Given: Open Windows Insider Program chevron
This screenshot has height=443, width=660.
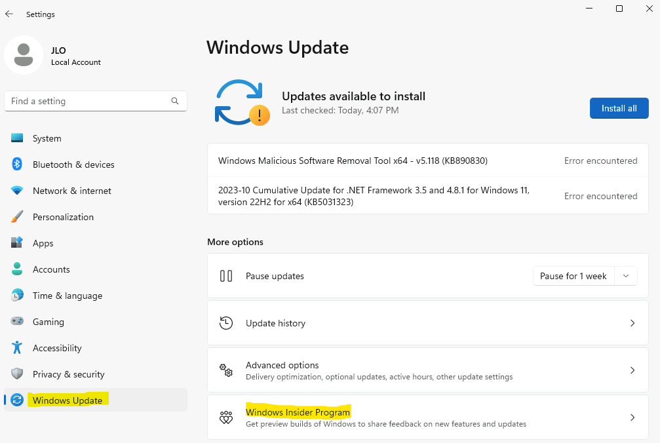Looking at the screenshot, I should point(632,417).
